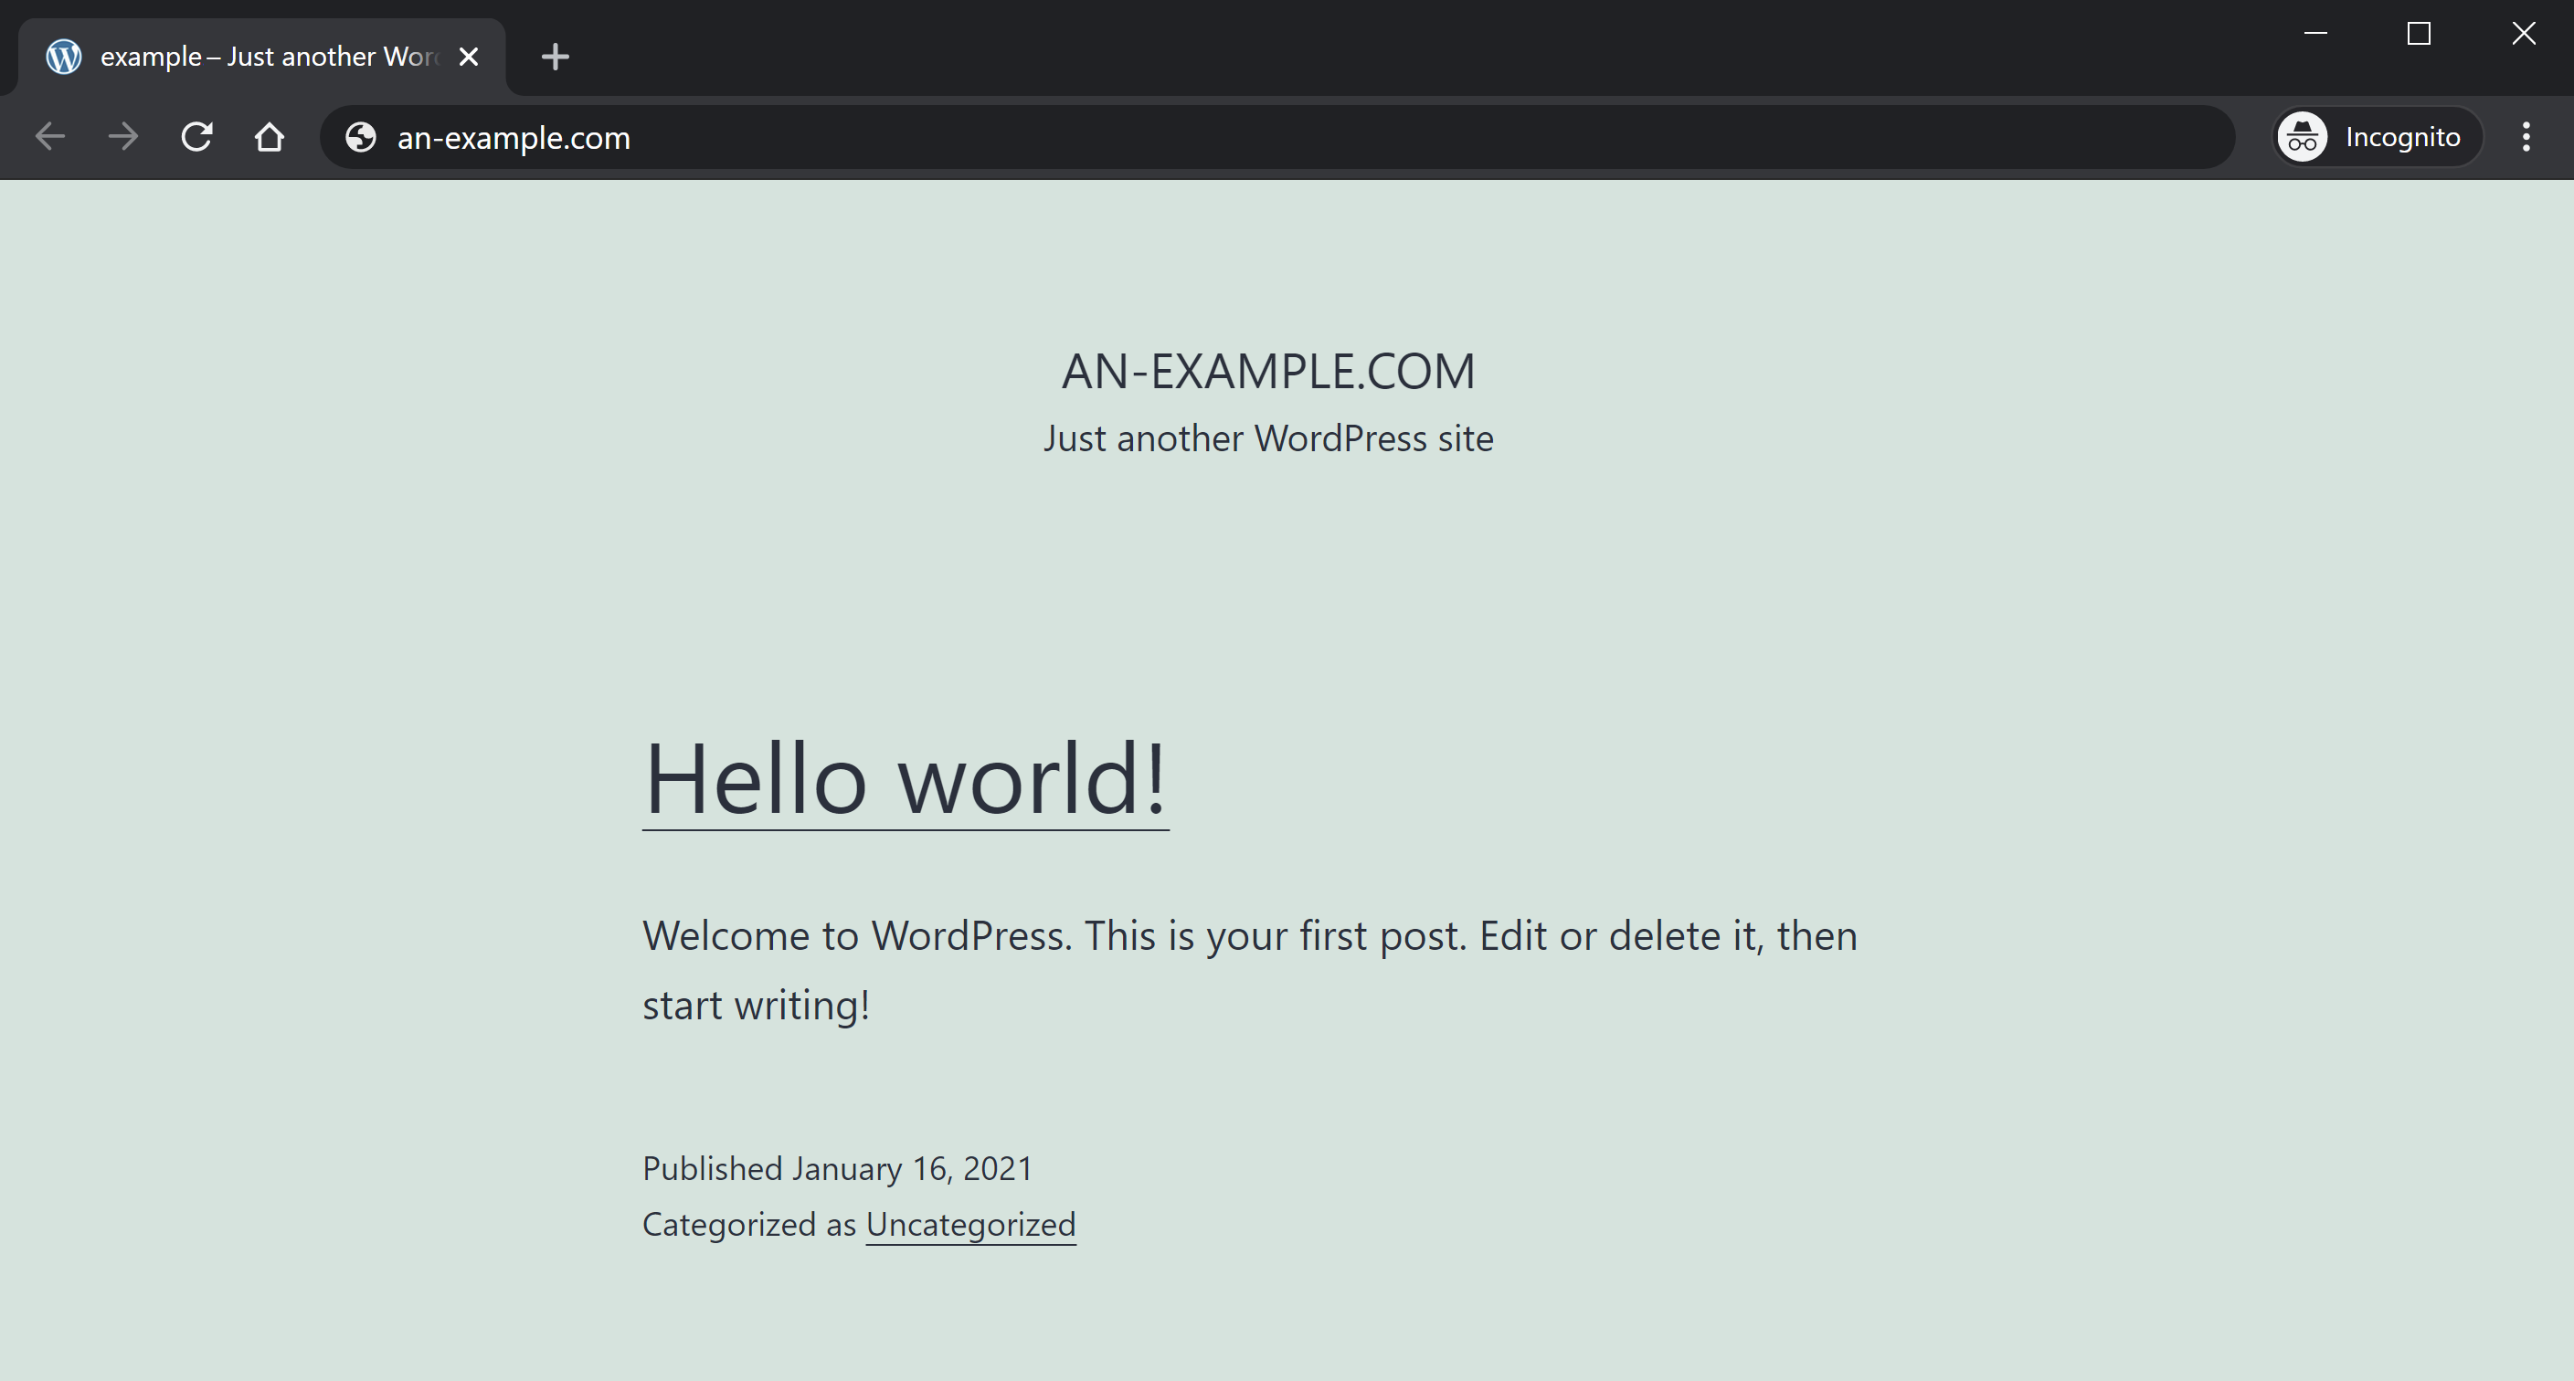Click the Published January 16, 2021 text
The image size is (2574, 1381).
point(837,1168)
